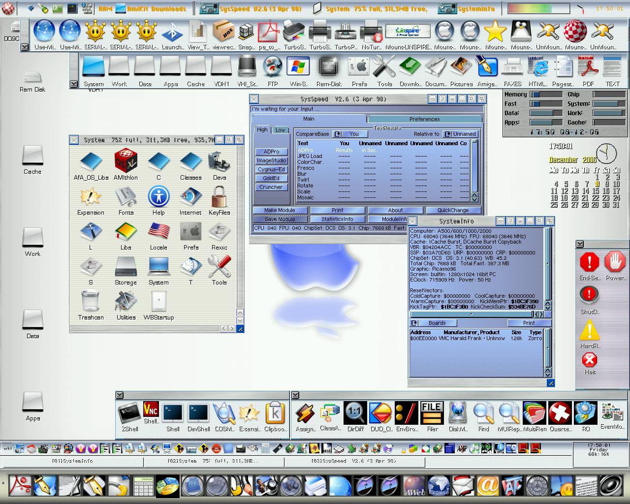630x504 pixels.
Task: Open the AfA_OS_Libs drawer in System window
Action: coord(91,162)
